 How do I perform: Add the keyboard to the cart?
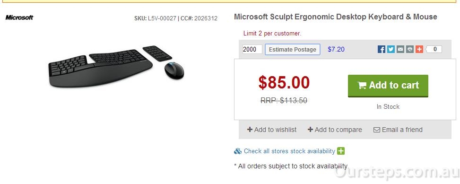click(388, 86)
